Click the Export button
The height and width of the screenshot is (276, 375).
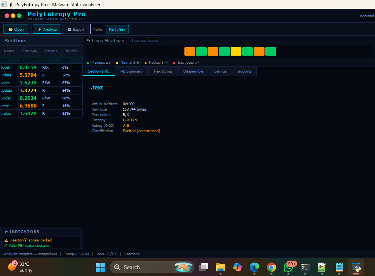tap(76, 29)
